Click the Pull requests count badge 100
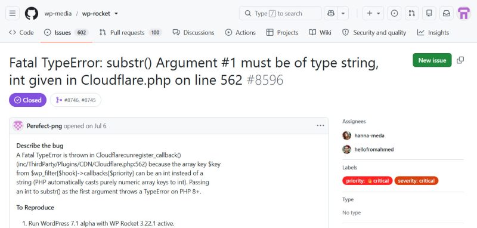The width and height of the screenshot is (477, 228). (x=155, y=33)
